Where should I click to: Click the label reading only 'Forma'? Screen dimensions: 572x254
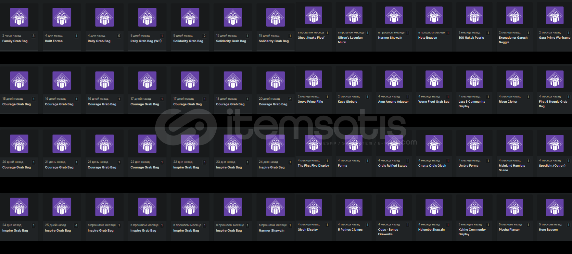342,166
